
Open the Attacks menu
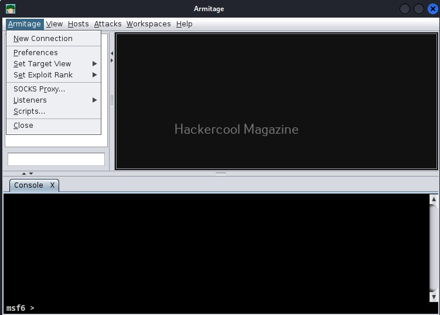[108, 24]
